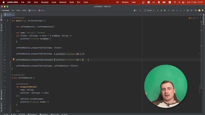Screen dimensions: 205x115
Task: Open the File menu
Action: point(23,2)
